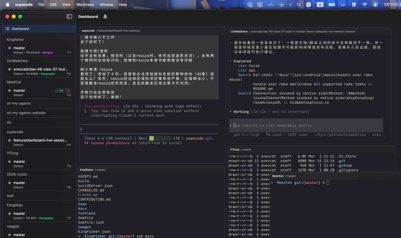This screenshot has height=238, width=401.
Task: Click the UniWebView session card header
Action: pyautogui.click(x=310, y=31)
